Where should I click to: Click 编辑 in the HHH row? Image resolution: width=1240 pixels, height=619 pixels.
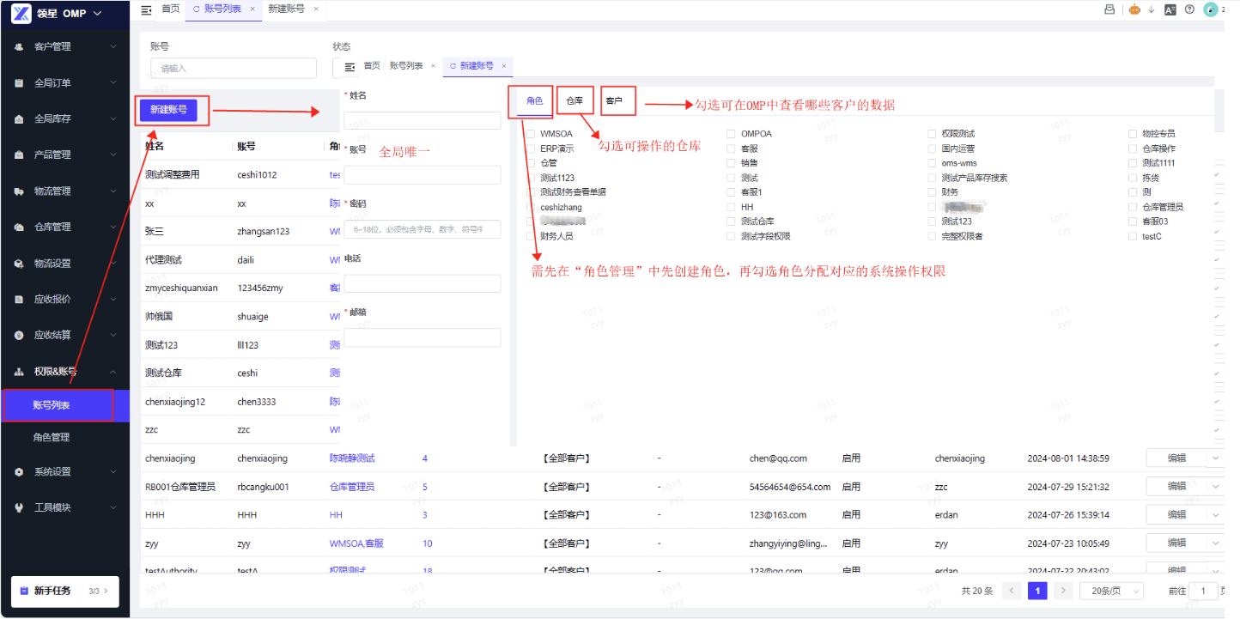[1176, 515]
